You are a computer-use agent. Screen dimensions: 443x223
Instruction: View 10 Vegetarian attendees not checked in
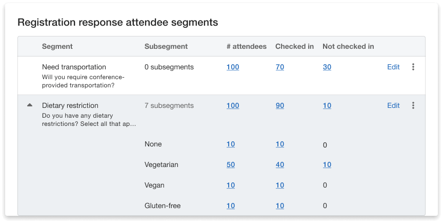coord(327,165)
